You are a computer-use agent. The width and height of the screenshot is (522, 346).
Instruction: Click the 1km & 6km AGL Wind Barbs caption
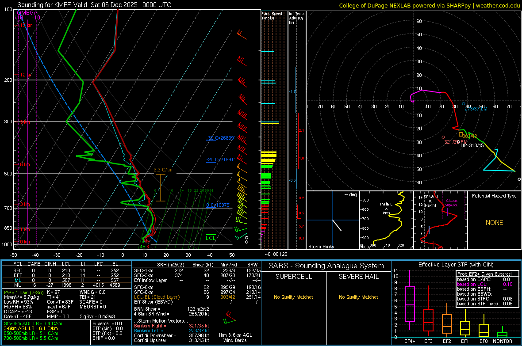(235, 338)
